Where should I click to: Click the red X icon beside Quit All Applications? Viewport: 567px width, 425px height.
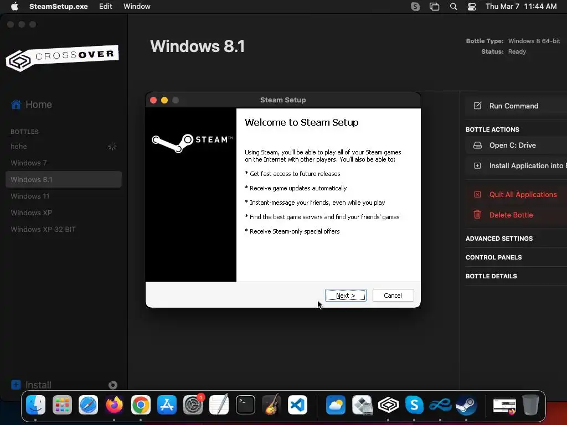point(477,194)
